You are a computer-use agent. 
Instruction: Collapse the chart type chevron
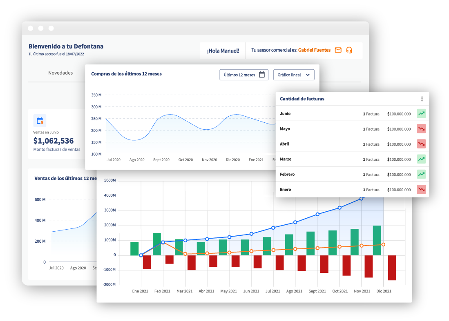[x=308, y=75]
